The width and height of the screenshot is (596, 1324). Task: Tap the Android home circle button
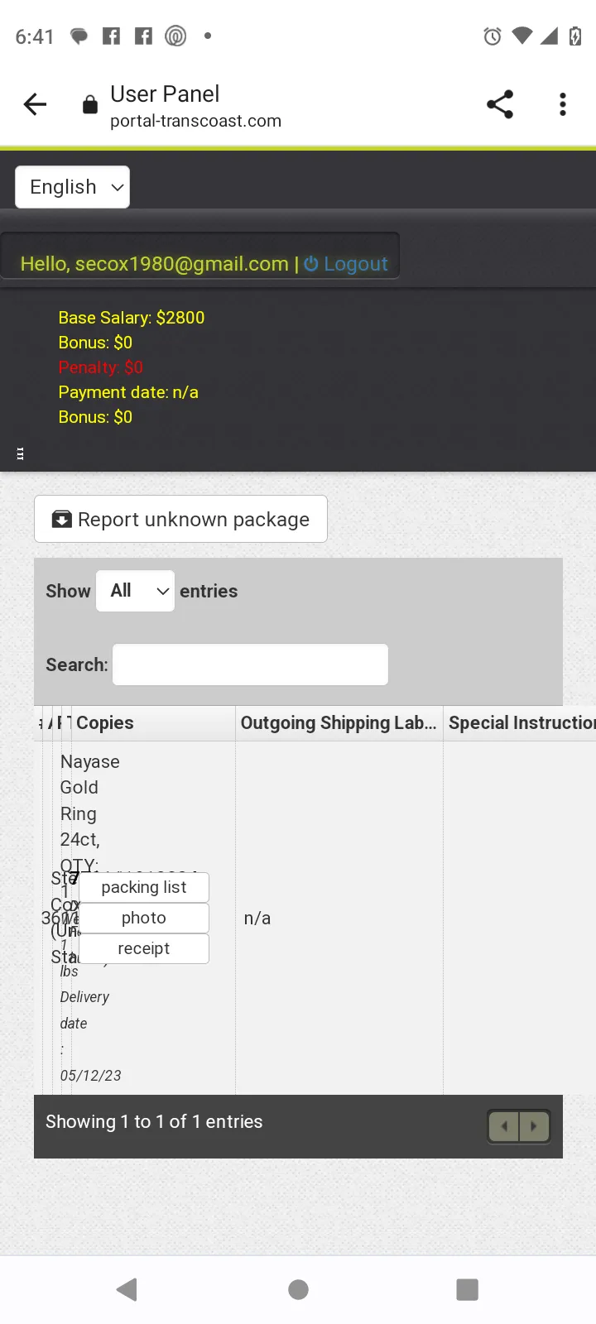tap(298, 1289)
